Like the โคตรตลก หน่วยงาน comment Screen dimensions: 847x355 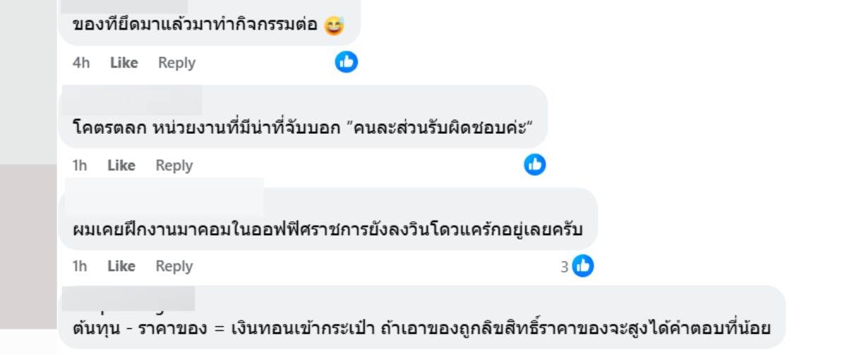click(x=121, y=166)
